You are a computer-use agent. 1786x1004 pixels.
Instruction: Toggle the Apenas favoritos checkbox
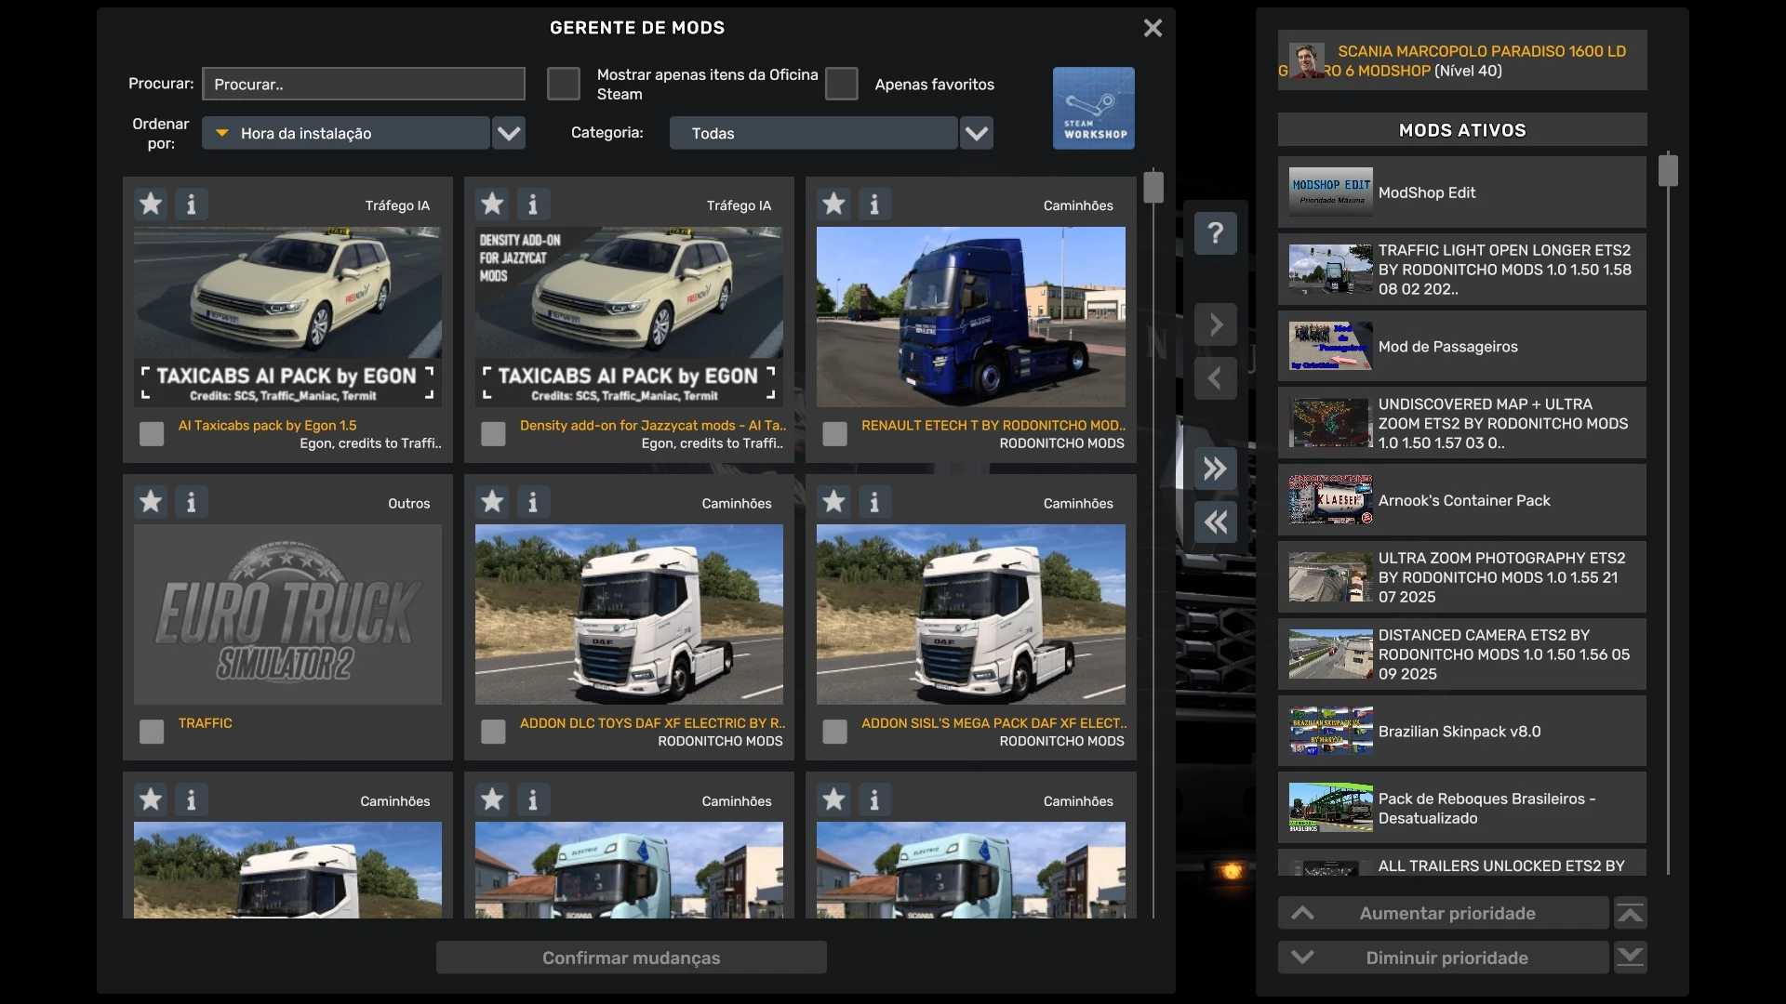point(842,84)
